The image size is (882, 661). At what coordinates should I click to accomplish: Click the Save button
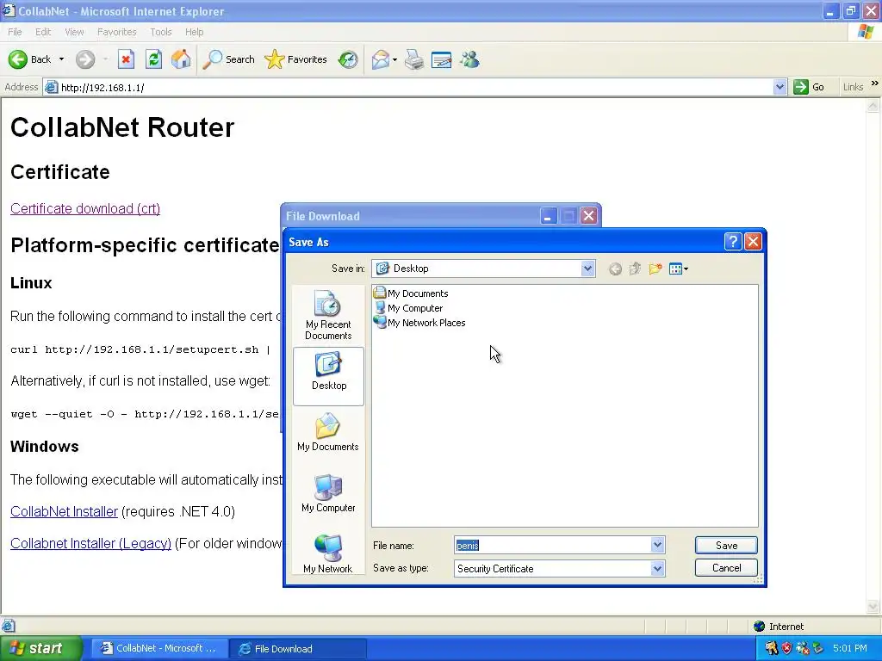pyautogui.click(x=726, y=545)
